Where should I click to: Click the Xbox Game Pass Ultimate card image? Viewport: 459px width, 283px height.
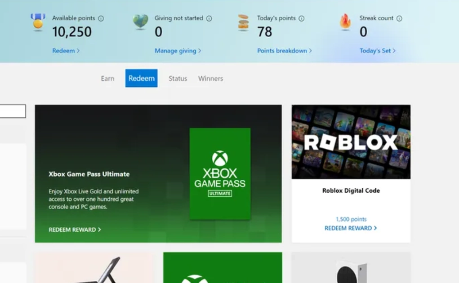[x=220, y=174]
